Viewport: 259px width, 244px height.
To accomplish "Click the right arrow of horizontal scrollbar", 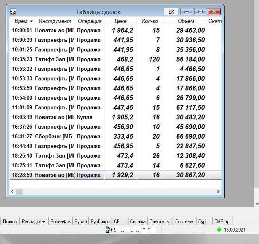I will point(218,191).
